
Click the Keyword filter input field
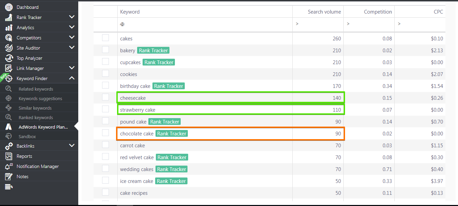pos(205,24)
